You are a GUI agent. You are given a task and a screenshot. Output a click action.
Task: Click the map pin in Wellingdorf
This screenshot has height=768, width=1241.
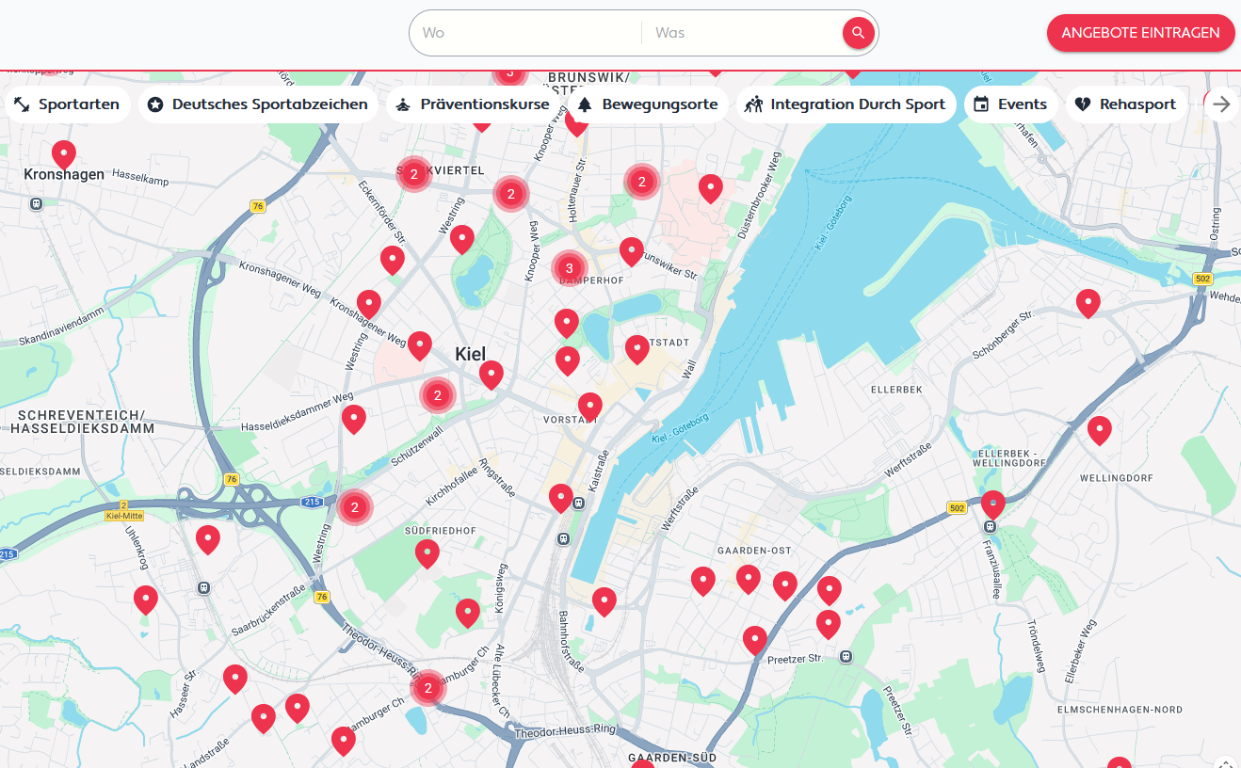(x=1100, y=430)
